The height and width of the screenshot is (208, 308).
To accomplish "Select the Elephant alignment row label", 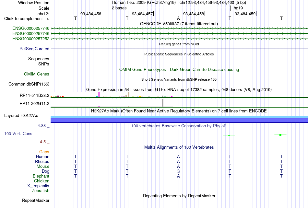I will (x=41, y=176).
